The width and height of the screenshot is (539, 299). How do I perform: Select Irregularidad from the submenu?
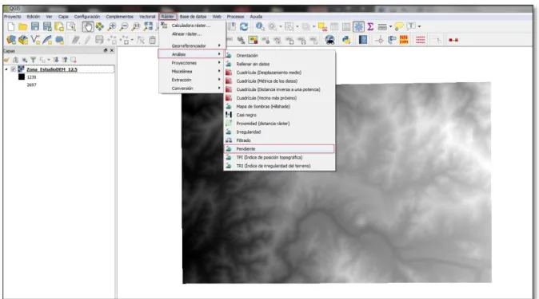click(x=279, y=132)
